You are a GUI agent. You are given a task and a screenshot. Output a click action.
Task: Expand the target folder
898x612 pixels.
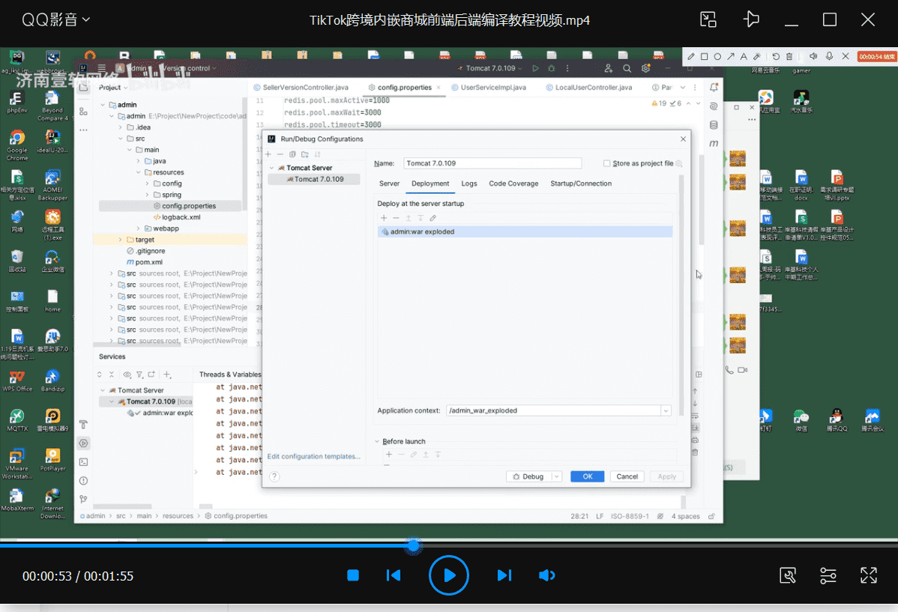120,240
